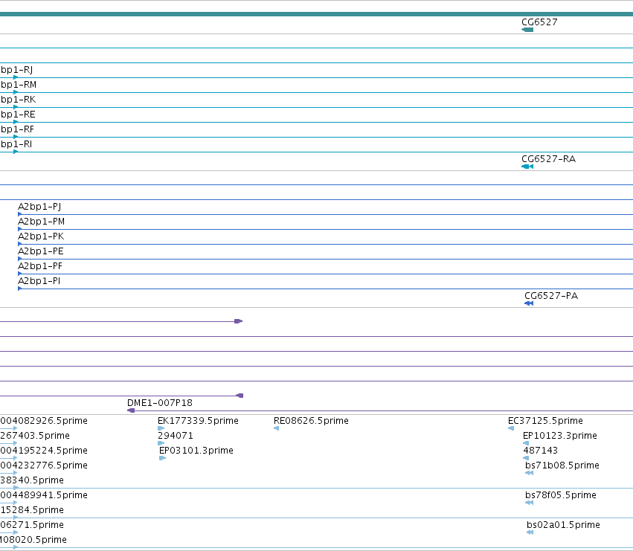The width and height of the screenshot is (633, 551).
Task: Select the teal CG6527 gene arrow glyph
Action: pos(527,30)
